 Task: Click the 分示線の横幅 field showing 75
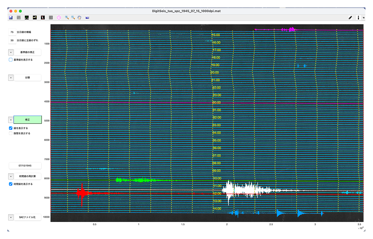point(12,32)
